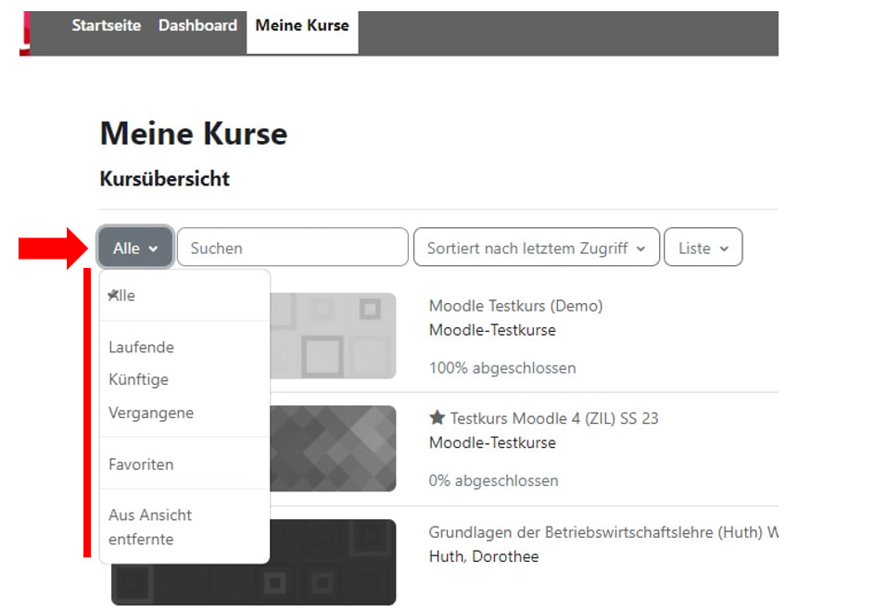Select "Künftige" from the filter menu
Screen dimensions: 875x611
click(138, 379)
